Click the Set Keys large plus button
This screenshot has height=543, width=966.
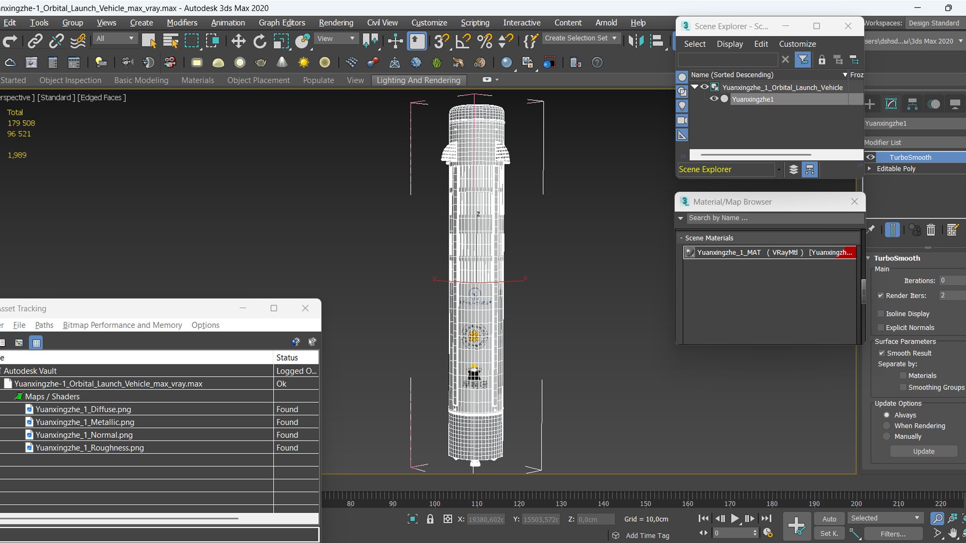pyautogui.click(x=796, y=526)
